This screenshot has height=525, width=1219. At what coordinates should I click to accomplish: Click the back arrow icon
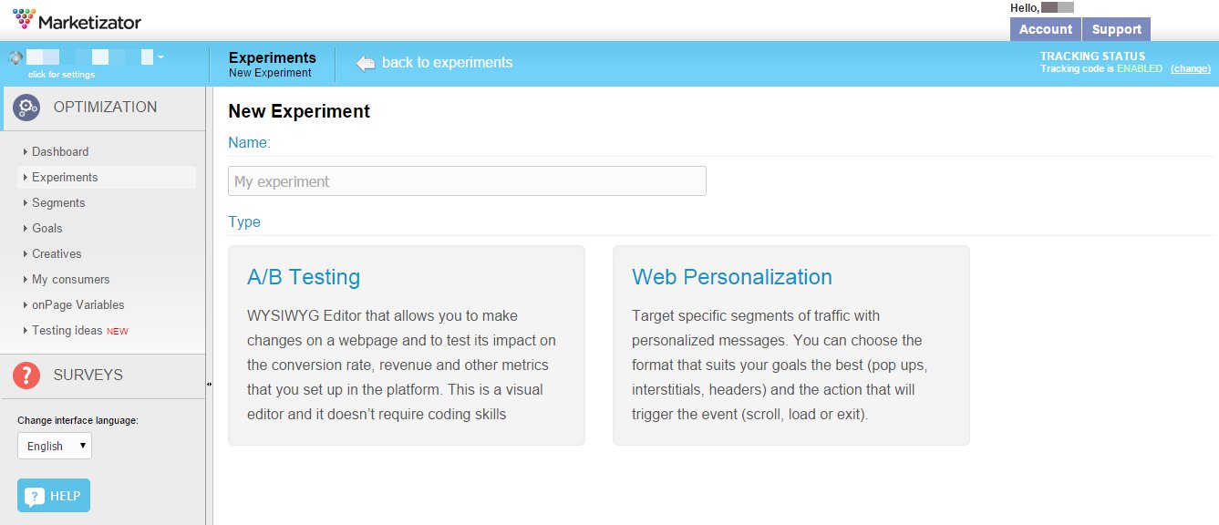tap(366, 63)
